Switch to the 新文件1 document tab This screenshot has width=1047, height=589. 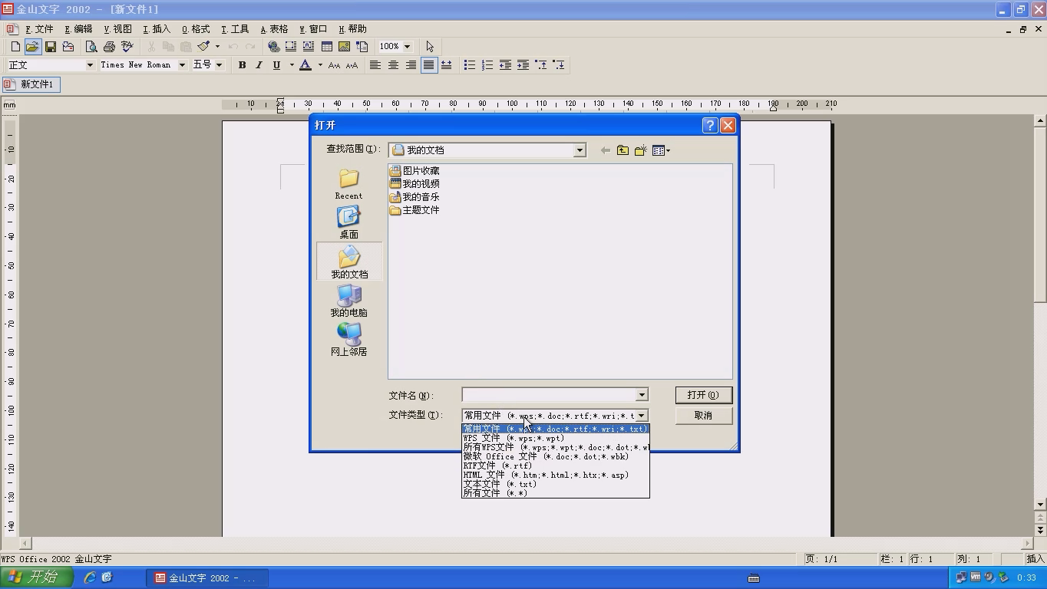point(31,84)
